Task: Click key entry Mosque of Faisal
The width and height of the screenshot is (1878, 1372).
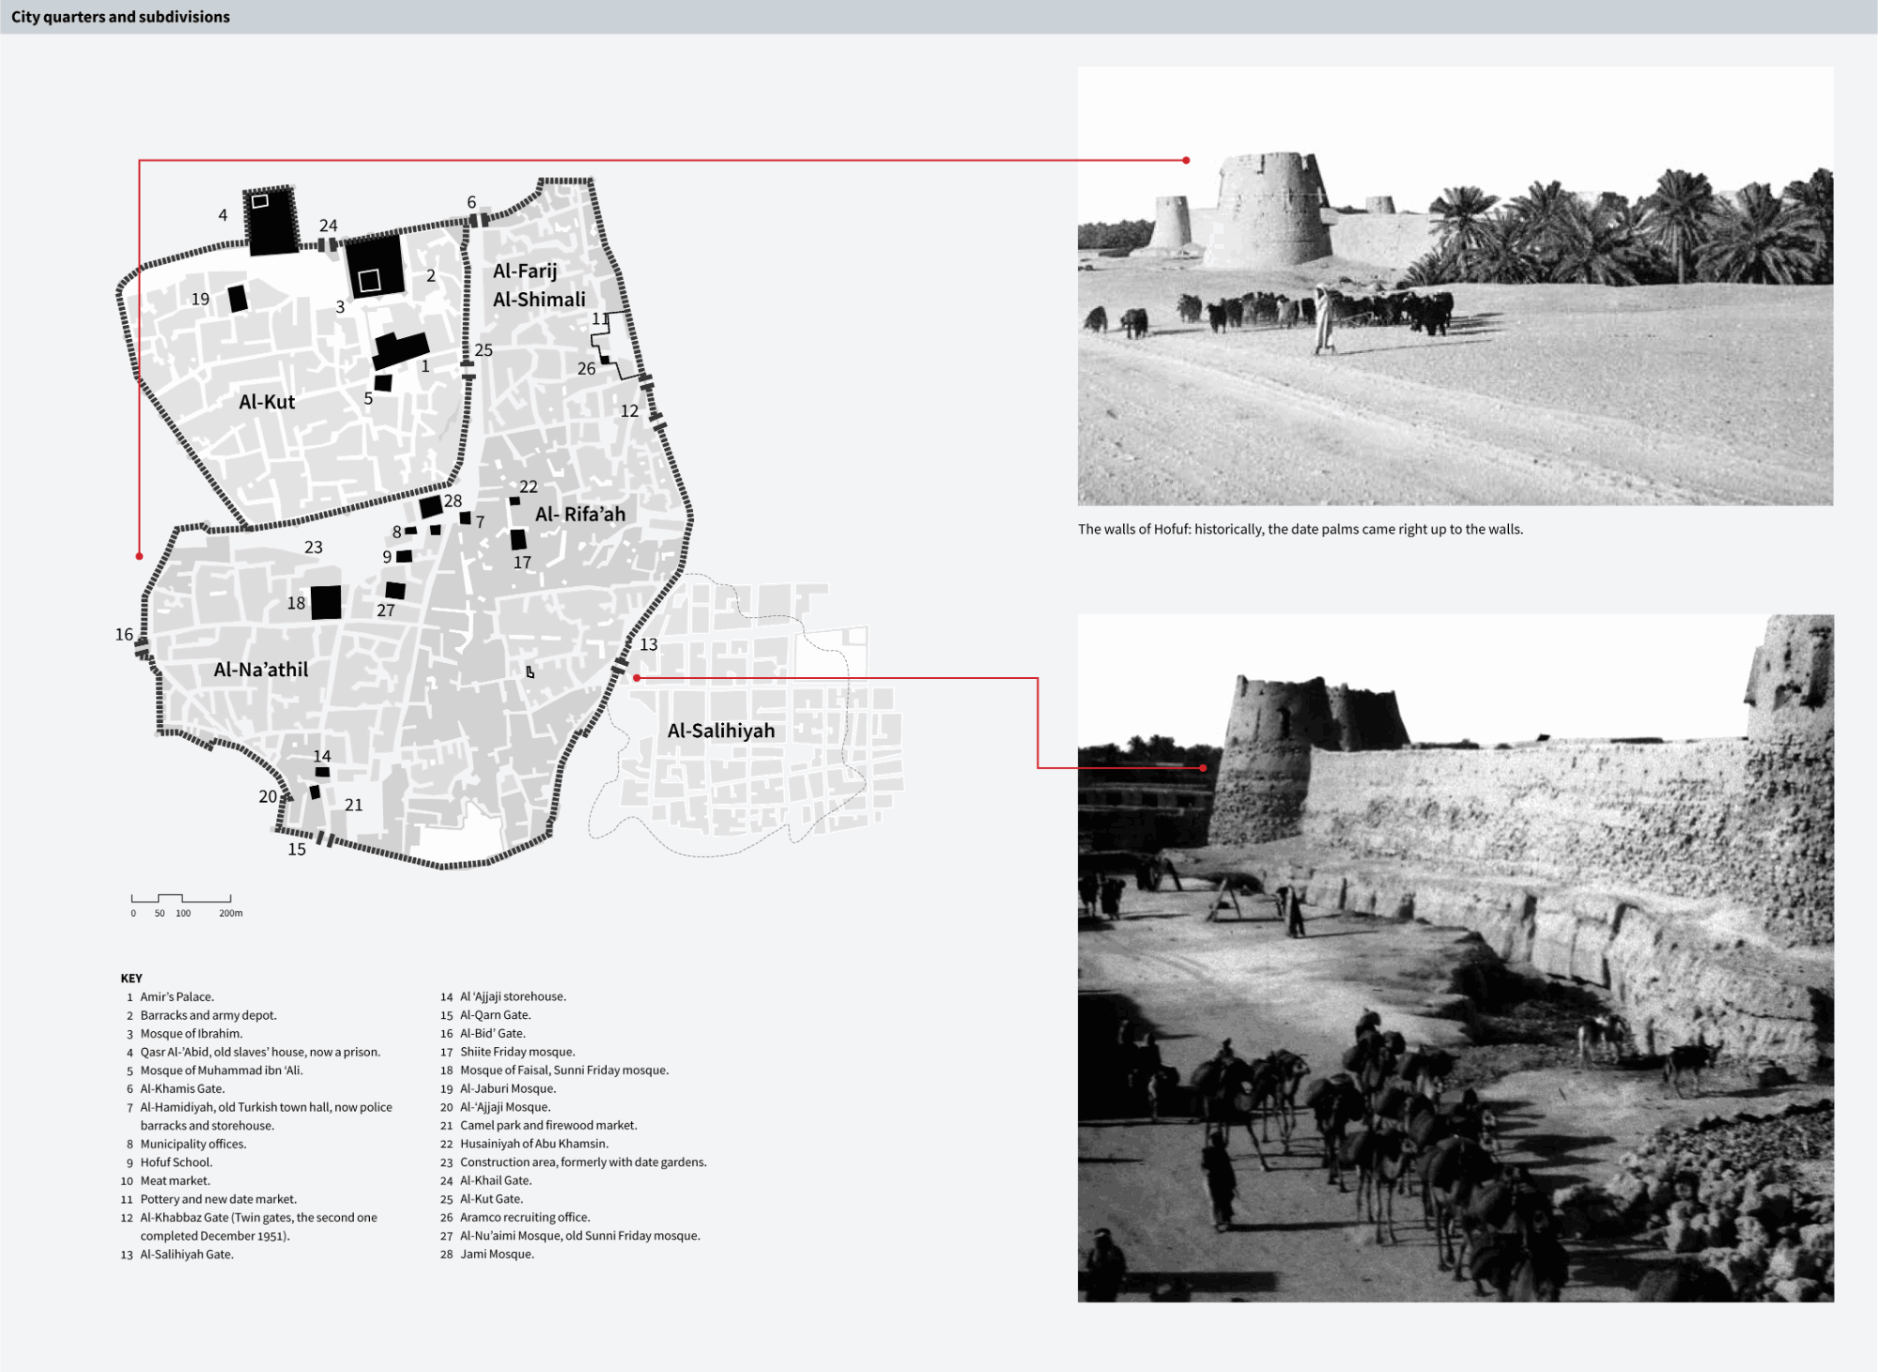Action: pyautogui.click(x=563, y=1071)
